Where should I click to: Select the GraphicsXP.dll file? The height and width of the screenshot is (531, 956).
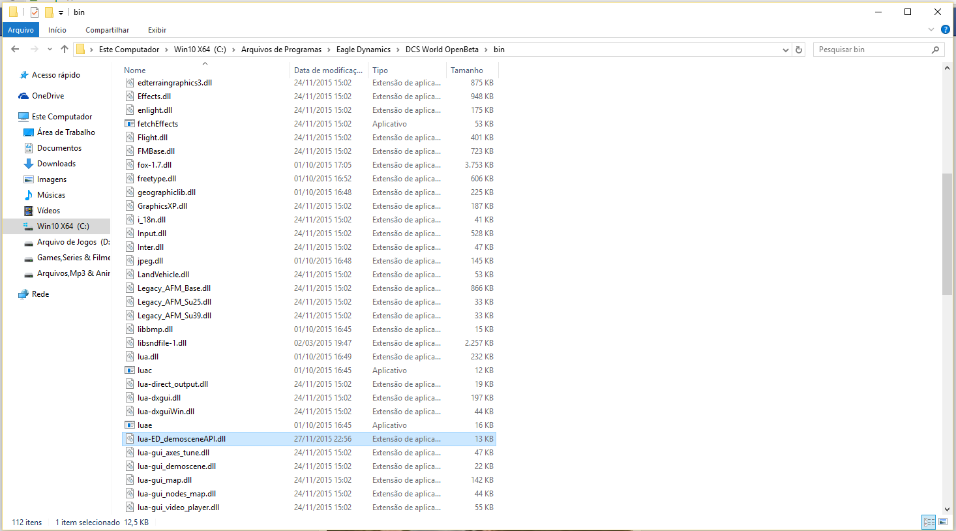pyautogui.click(x=308, y=206)
